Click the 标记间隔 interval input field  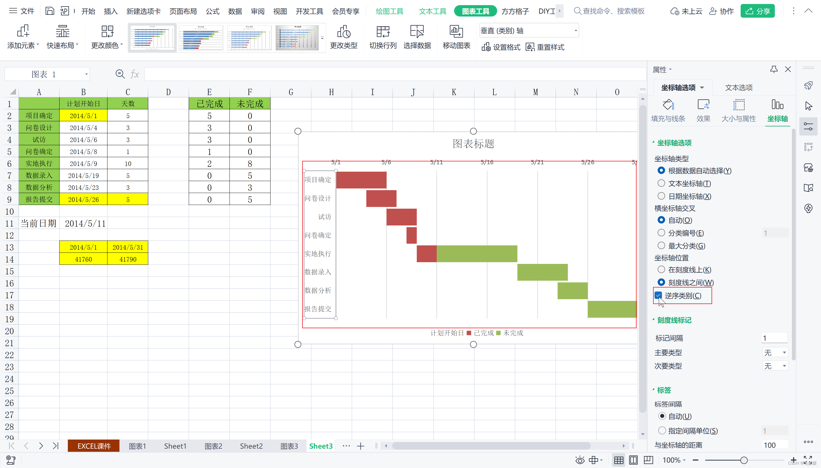[x=774, y=338]
